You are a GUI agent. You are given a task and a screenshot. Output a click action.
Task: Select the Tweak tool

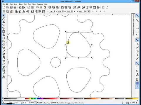4,22
